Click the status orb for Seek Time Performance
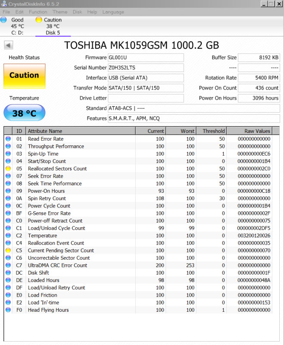Viewport: 284px width, 345px height. (x=8, y=183)
